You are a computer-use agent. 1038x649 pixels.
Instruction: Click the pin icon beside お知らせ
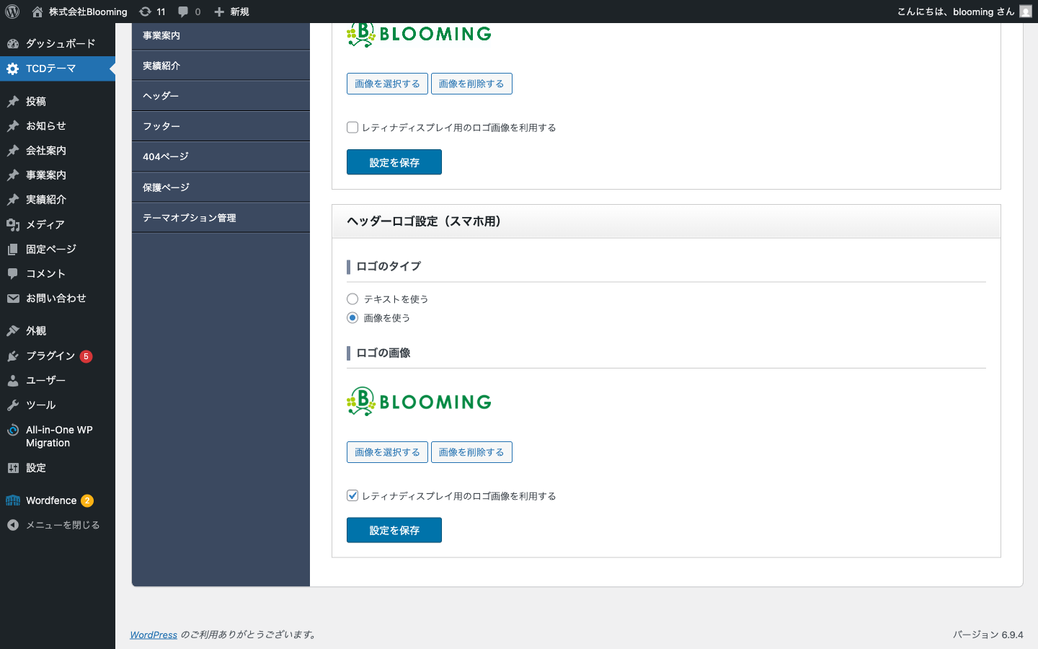13,126
